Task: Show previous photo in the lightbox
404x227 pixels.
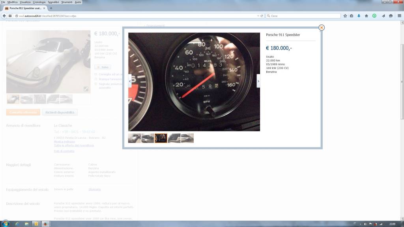Action: [x=130, y=81]
